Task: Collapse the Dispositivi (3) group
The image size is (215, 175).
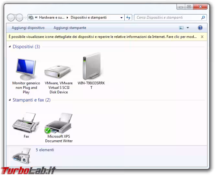Action: pos(10,47)
